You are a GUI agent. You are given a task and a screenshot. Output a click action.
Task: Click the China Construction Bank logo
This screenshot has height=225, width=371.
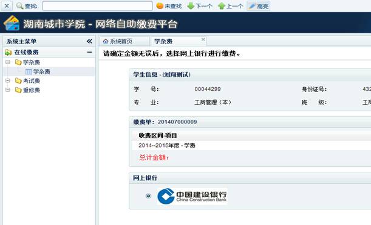click(x=192, y=196)
